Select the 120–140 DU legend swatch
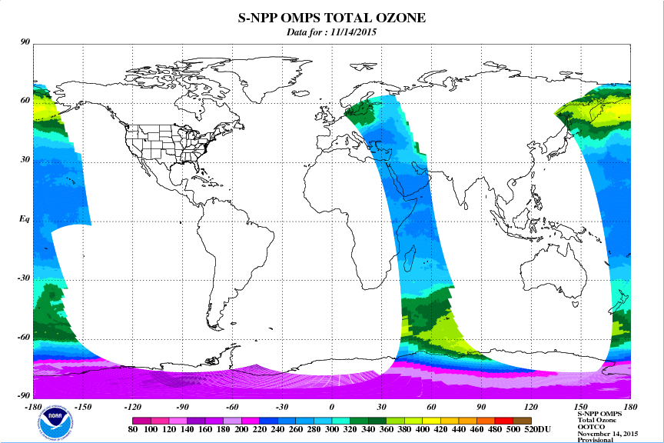The height and width of the screenshot is (443, 664). pos(178,421)
